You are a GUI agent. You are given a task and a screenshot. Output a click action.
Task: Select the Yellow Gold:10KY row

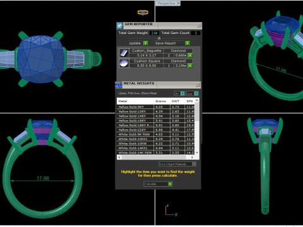click(156, 112)
